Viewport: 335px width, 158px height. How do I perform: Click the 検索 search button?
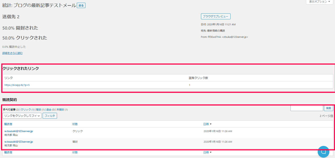pyautogui.click(x=328, y=108)
